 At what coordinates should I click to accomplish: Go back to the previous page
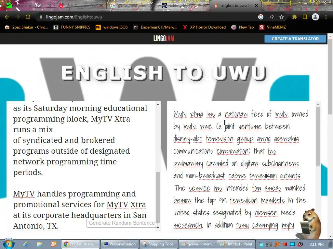coord(7,17)
